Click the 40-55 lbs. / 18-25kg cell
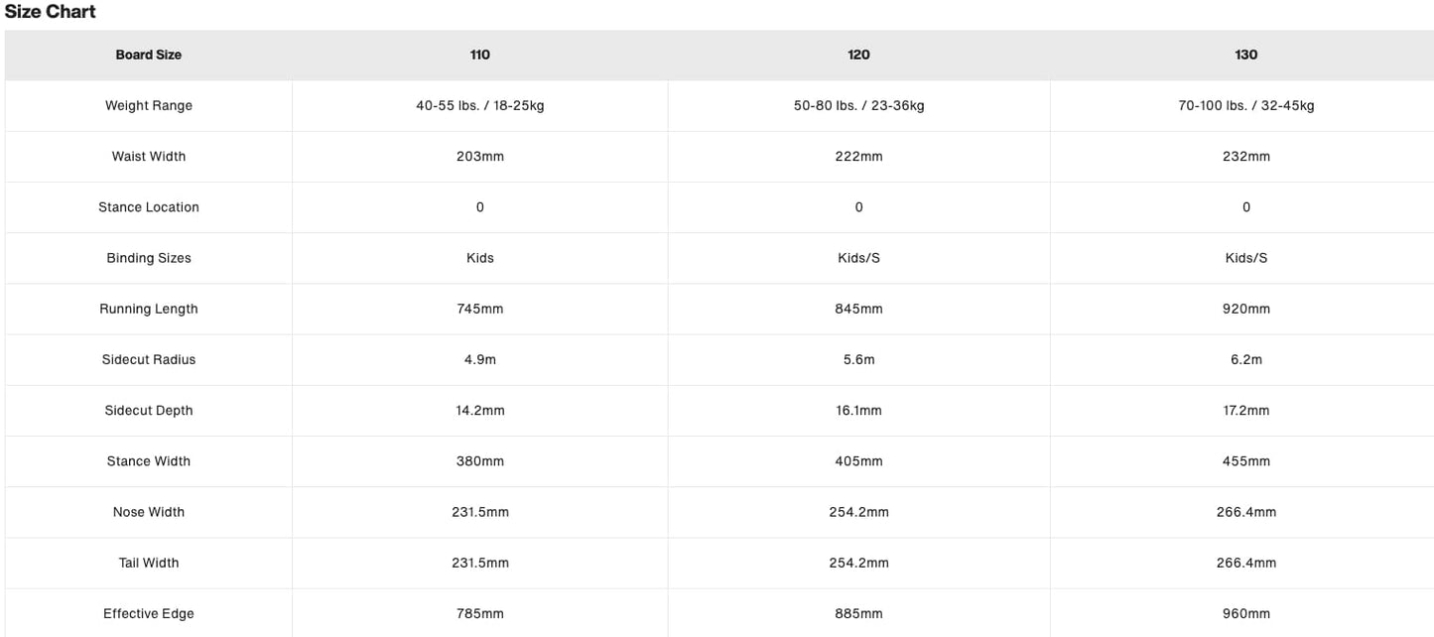The image size is (1434, 637). point(480,106)
